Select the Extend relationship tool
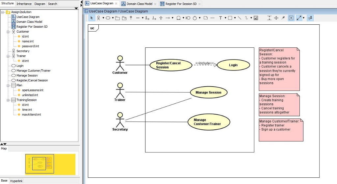 pos(147,18)
